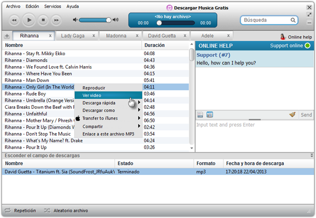Screen dimensions: 316x218
Task: Click the double-arrow icon on the downloads bar
Action: coord(312,155)
